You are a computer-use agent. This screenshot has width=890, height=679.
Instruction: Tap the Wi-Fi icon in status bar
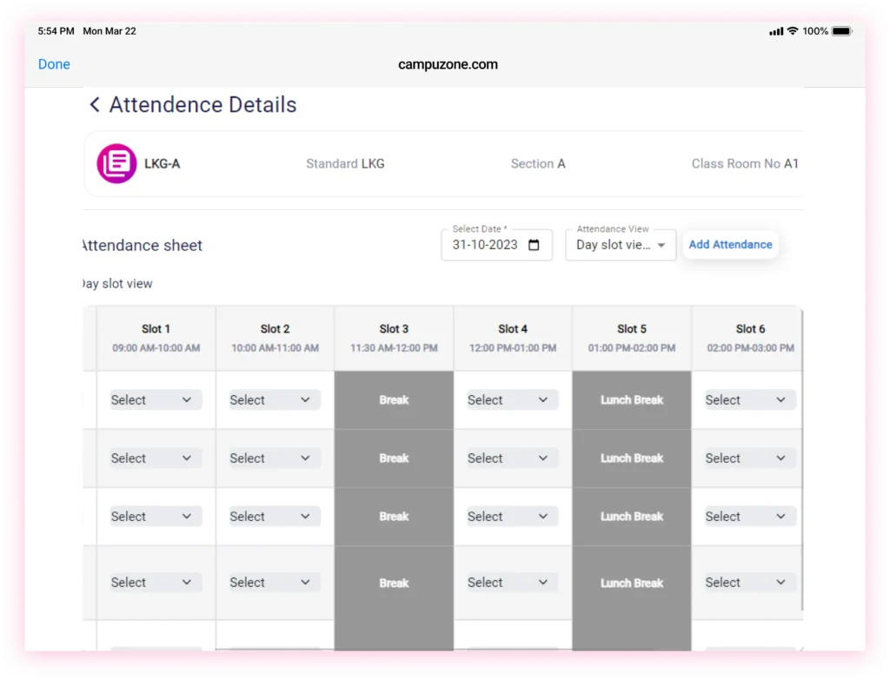792,31
